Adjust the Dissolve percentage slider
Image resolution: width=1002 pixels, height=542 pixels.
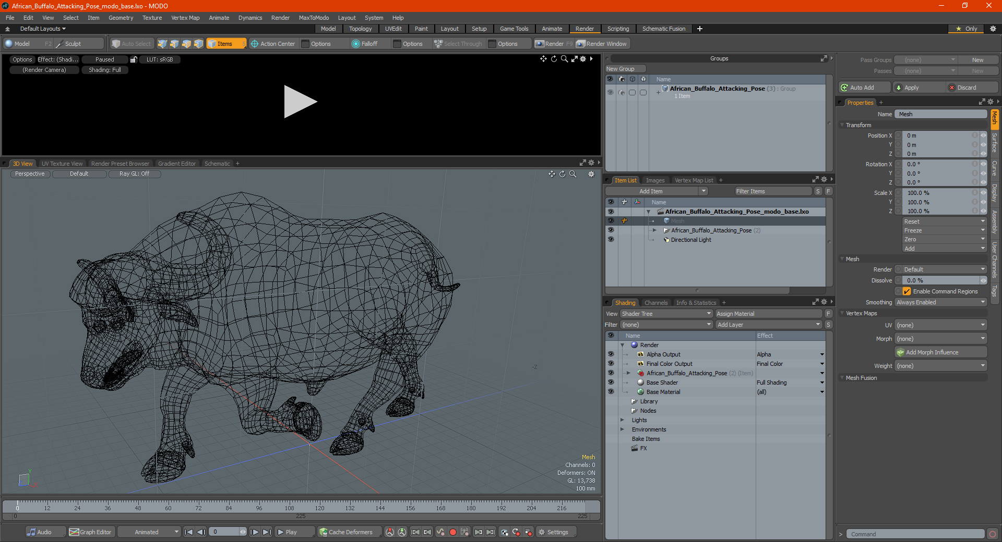tap(941, 280)
